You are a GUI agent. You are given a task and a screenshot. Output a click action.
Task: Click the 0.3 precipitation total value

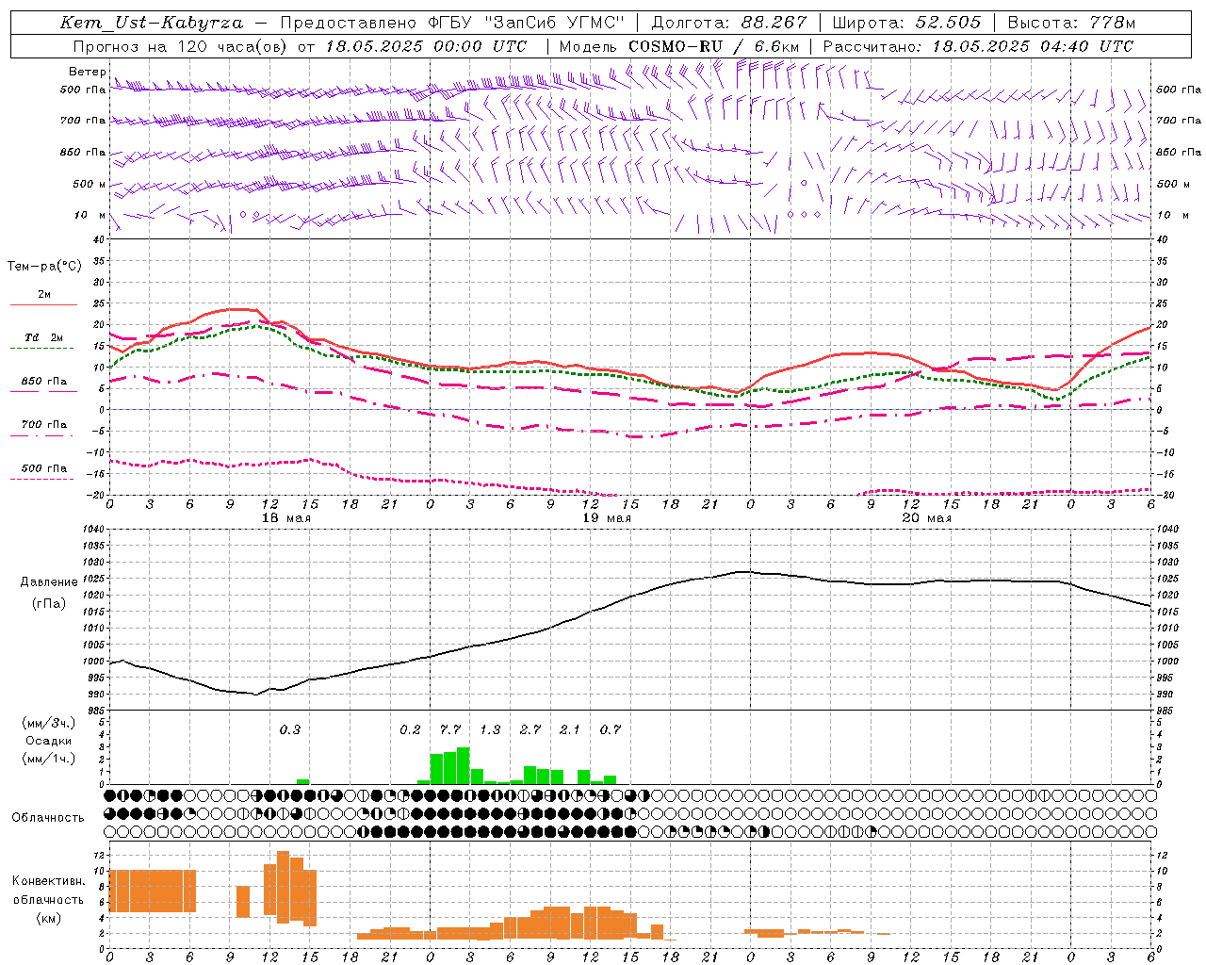tap(290, 729)
